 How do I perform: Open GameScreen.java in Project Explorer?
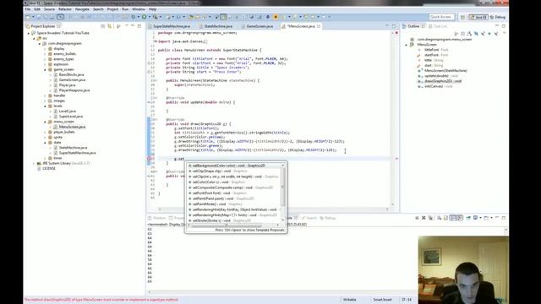click(x=72, y=80)
